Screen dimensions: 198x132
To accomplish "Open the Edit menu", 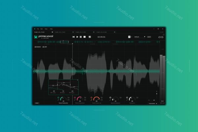I will pyautogui.click(x=42, y=29).
